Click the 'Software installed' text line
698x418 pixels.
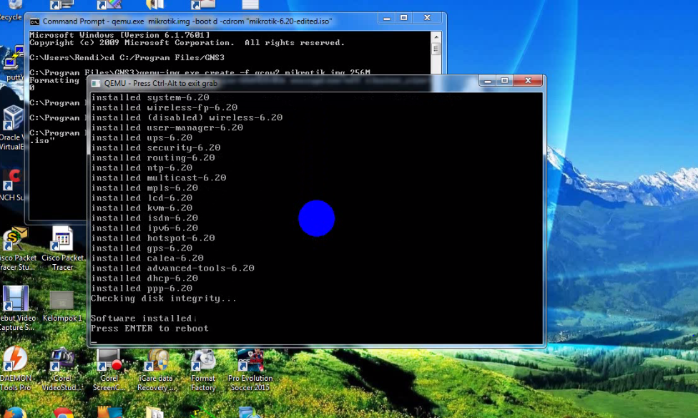143,319
